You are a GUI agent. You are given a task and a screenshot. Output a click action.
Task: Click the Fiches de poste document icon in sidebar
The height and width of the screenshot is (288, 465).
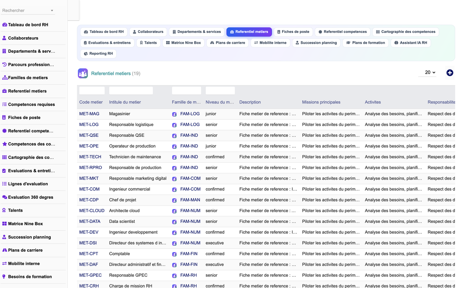pos(5,117)
